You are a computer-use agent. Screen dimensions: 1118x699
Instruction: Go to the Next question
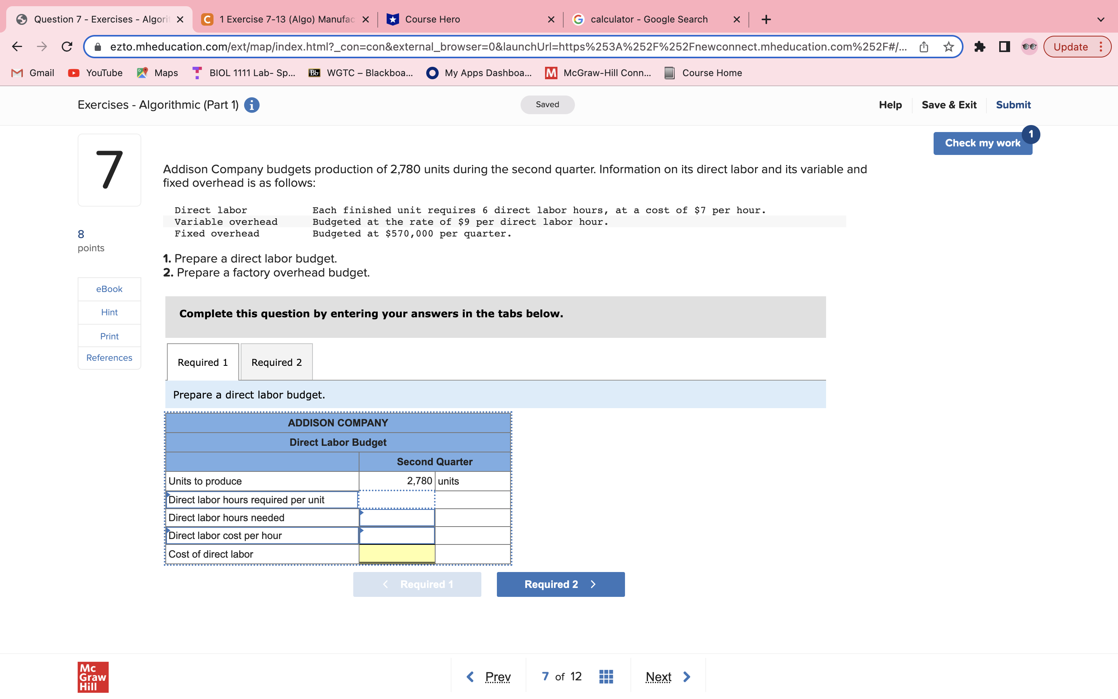667,676
